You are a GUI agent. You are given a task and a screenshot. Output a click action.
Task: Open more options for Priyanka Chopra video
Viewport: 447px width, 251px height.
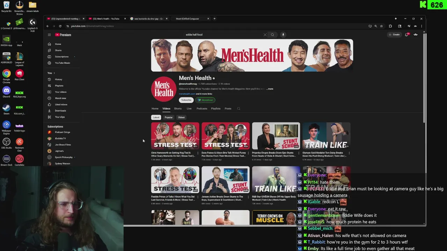(x=299, y=153)
